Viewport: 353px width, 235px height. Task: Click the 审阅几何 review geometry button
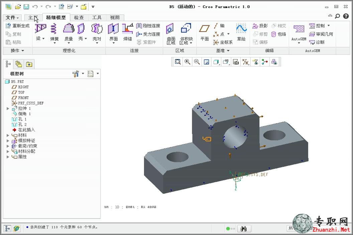tap(321, 34)
